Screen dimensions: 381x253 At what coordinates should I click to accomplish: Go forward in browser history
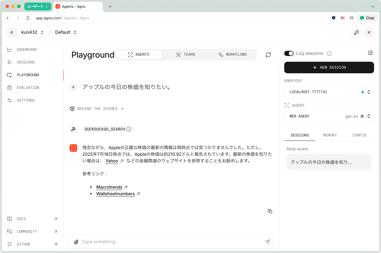pos(18,18)
